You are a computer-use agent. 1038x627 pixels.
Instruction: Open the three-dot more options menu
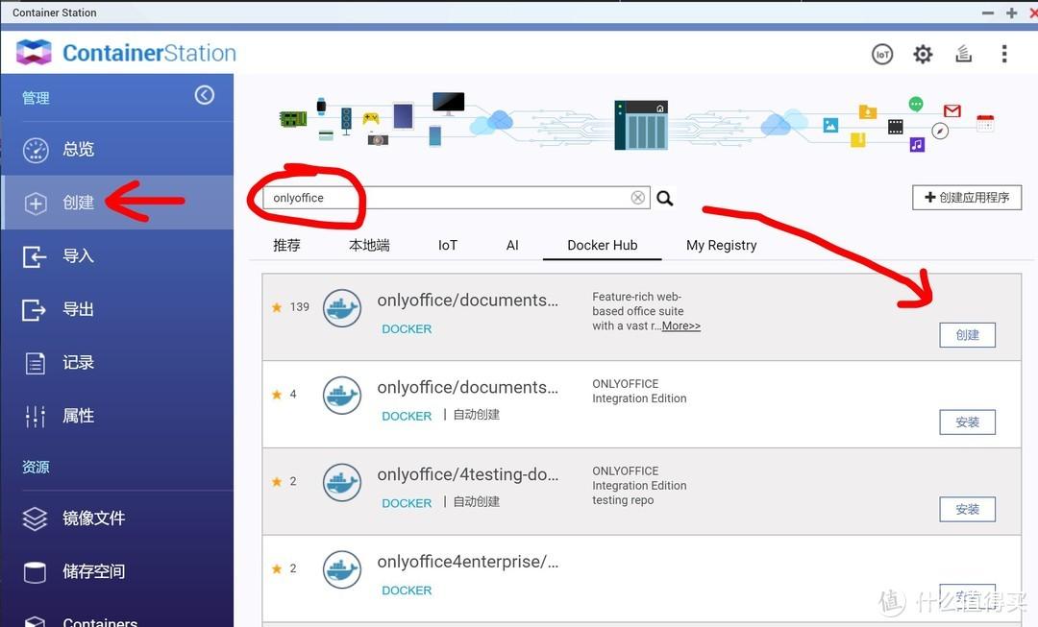[x=1004, y=54]
